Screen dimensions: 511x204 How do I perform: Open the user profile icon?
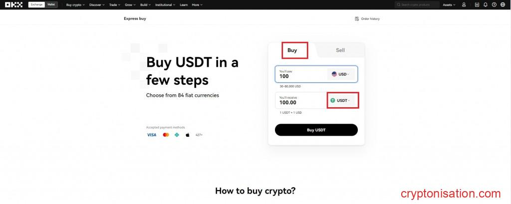tap(464, 4)
